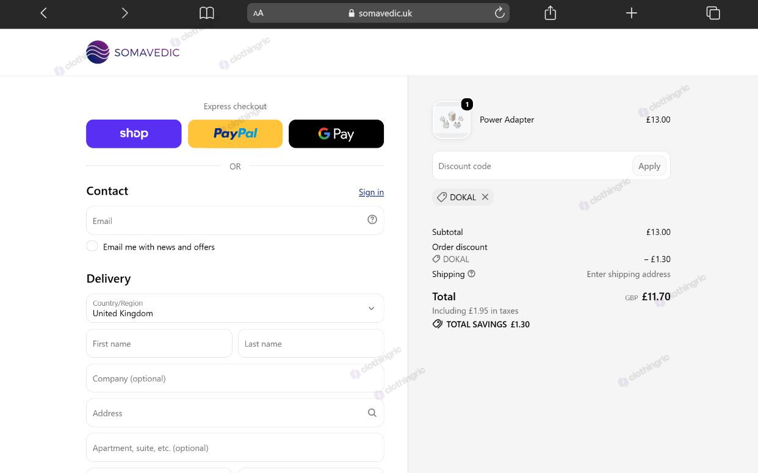Reload the page with the refresh icon
The image size is (758, 473).
tap(499, 13)
